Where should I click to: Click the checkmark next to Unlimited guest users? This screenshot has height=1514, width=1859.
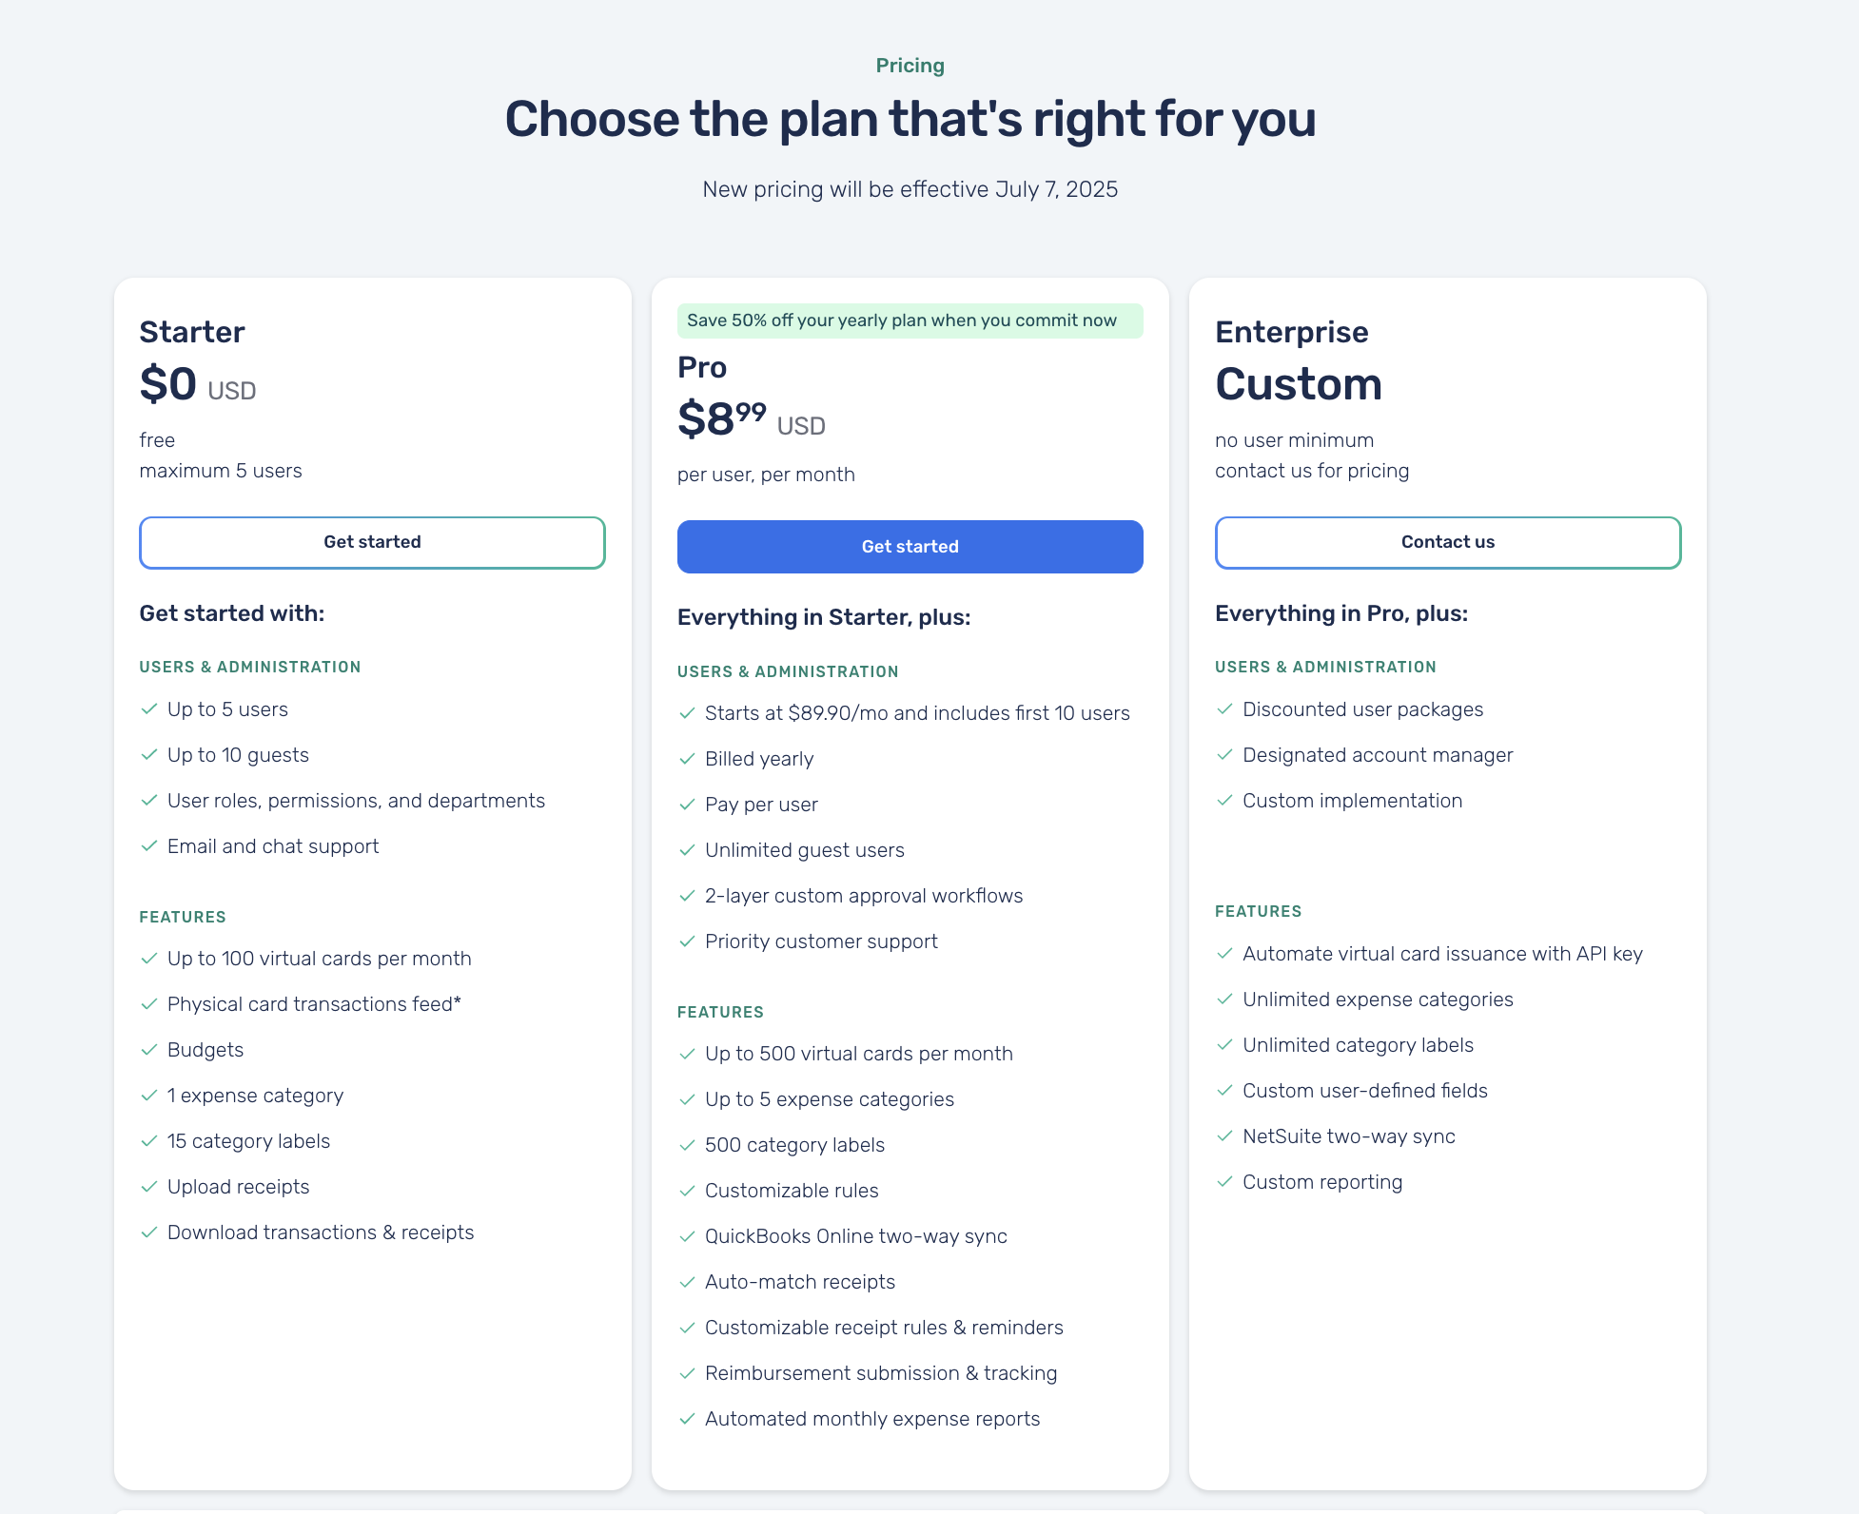click(687, 850)
